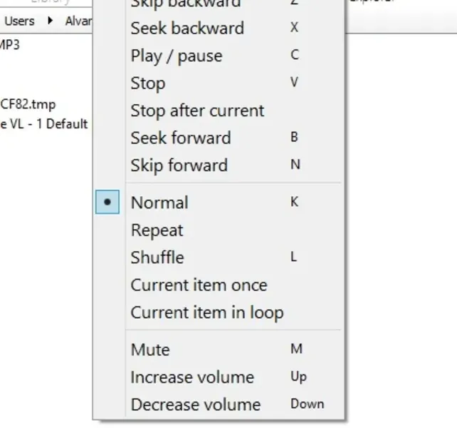Choose Current item once mode
The width and height of the screenshot is (457, 428).
(199, 285)
